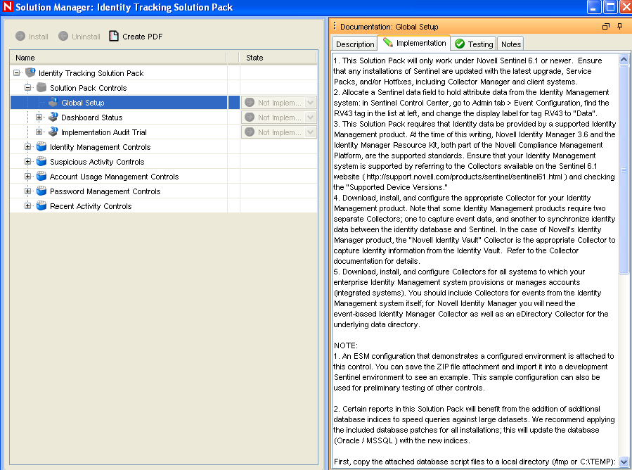This screenshot has width=632, height=470.
Task: Collapse the Solution Pack Controls node
Action: click(x=28, y=87)
